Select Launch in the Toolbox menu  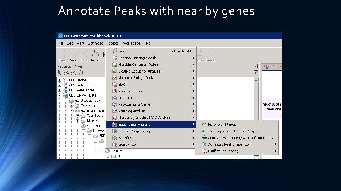(151, 51)
